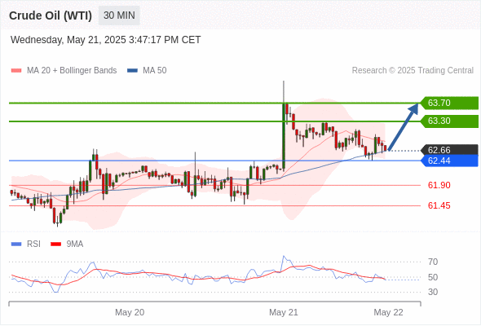This screenshot has height=326, width=481.
Task: Select the MA 50 legend label
Action: click(155, 71)
